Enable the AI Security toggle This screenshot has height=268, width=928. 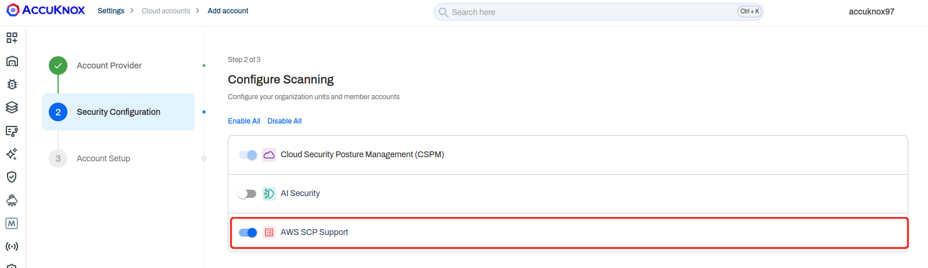coord(247,194)
